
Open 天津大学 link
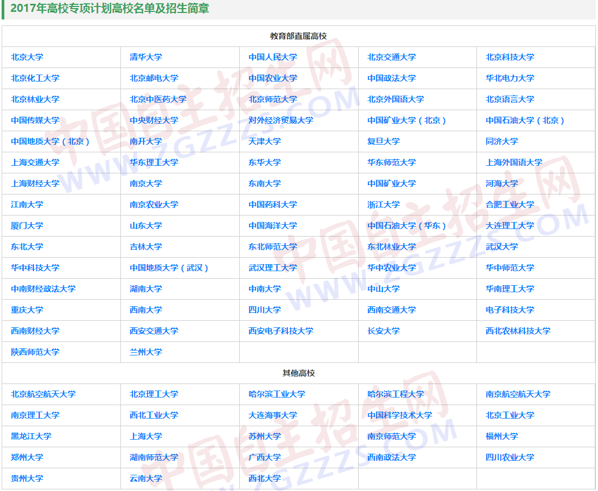(x=265, y=142)
